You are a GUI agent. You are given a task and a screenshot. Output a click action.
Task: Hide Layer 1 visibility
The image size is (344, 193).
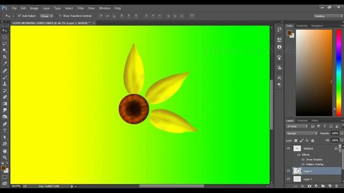(x=289, y=179)
